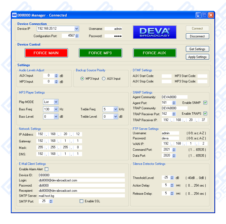Expand the Treble Level dropdown
226x224 pixels.
coord(115,117)
